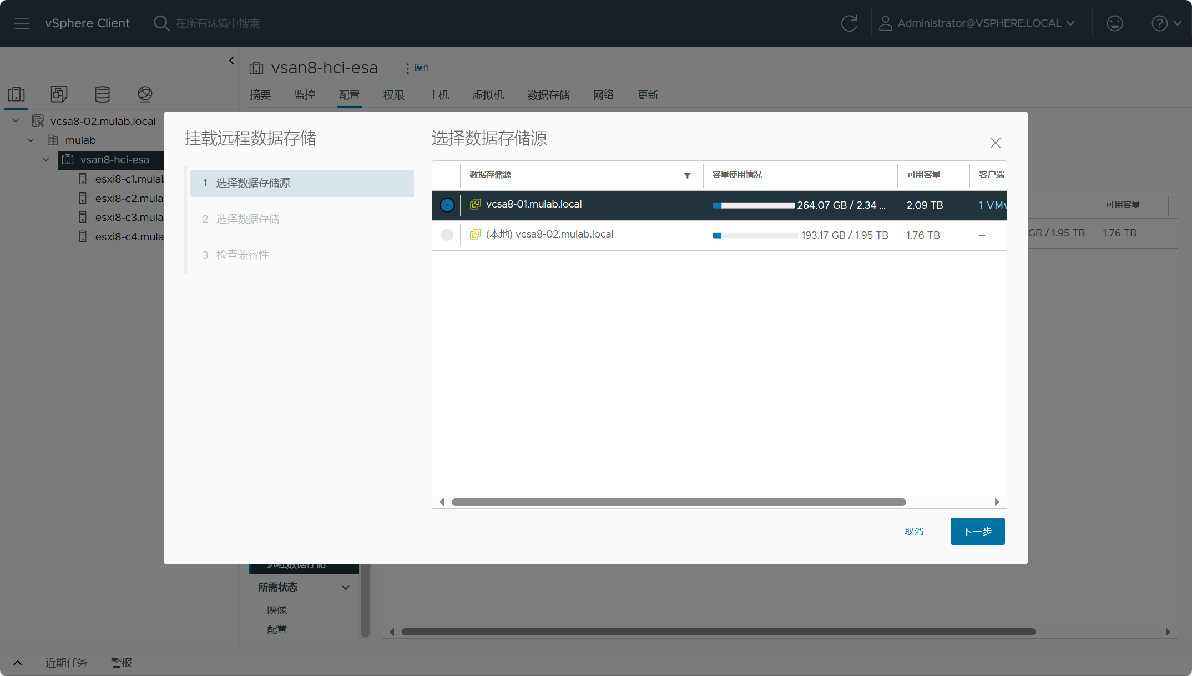Viewport: 1192px width, 676px height.
Task: Click 下一步 to continue wizard
Action: 977,531
